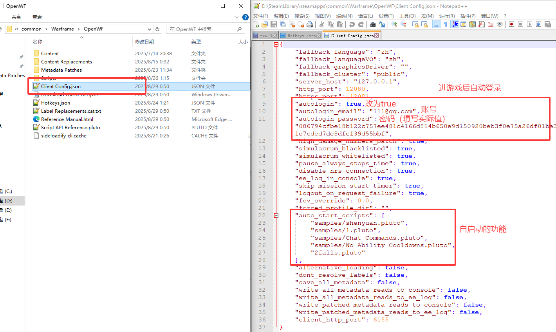Image resolution: width=556 pixels, height=332 pixels.
Task: Toggle show all characters pilcrow button
Action: click(x=445, y=24)
